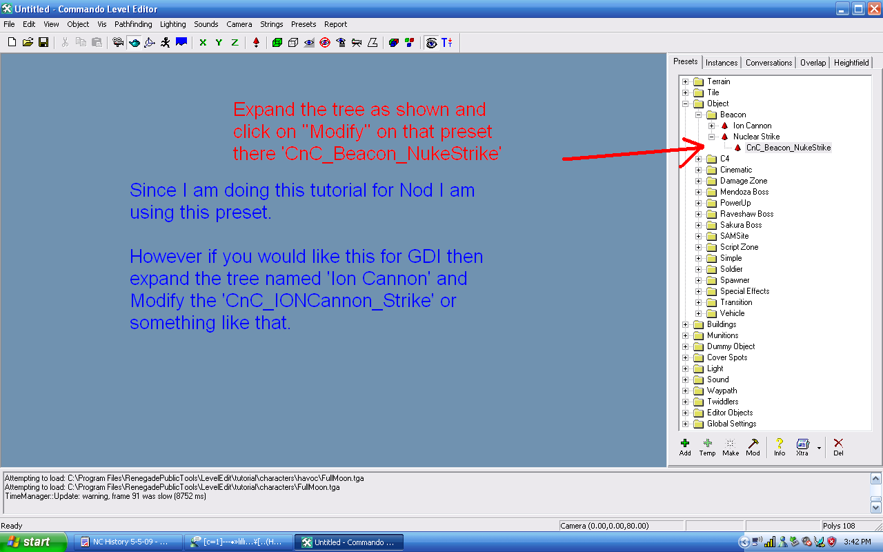The image size is (883, 552).
Task: Select CnC_Beacon_NukeStrike preset
Action: pyautogui.click(x=788, y=148)
